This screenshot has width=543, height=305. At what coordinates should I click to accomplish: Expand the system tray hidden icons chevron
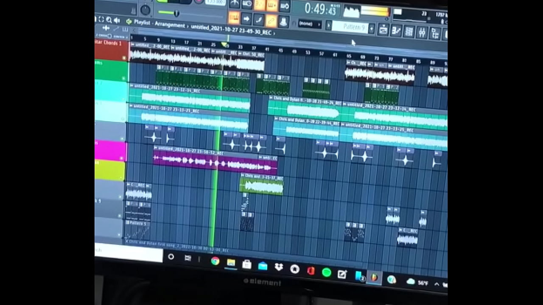tap(437, 284)
